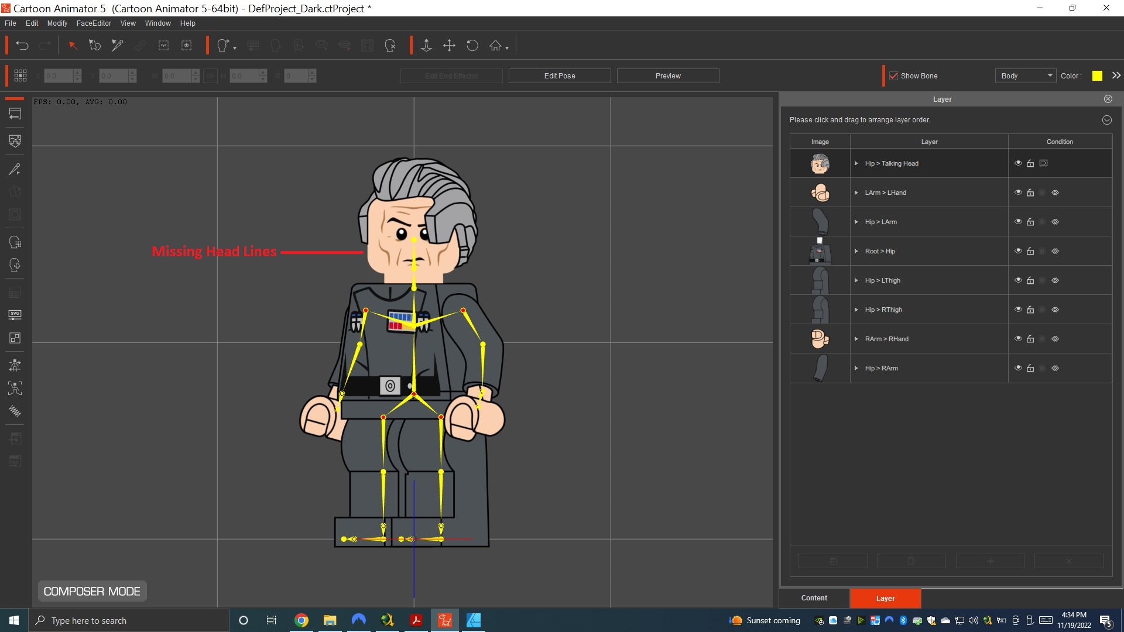Screen dimensions: 1124x632
Task: Expand the Hip > LThigh layer row
Action: click(856, 280)
